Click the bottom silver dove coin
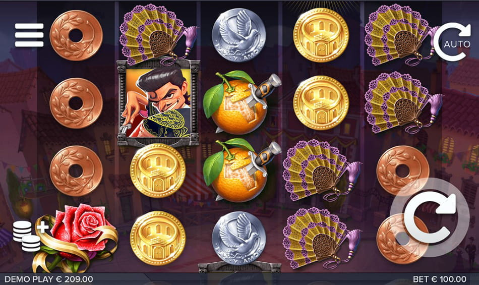This screenshot has height=285, width=479. [238, 239]
